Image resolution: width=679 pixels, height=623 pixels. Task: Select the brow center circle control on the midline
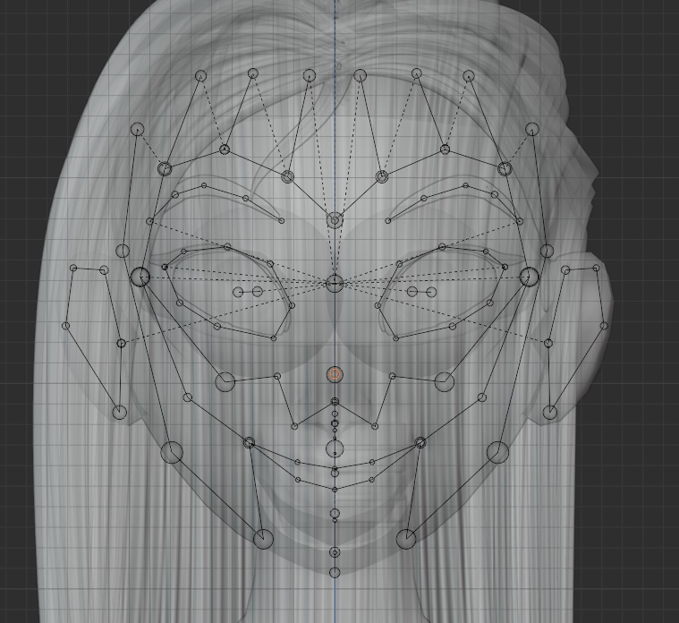pos(335,220)
